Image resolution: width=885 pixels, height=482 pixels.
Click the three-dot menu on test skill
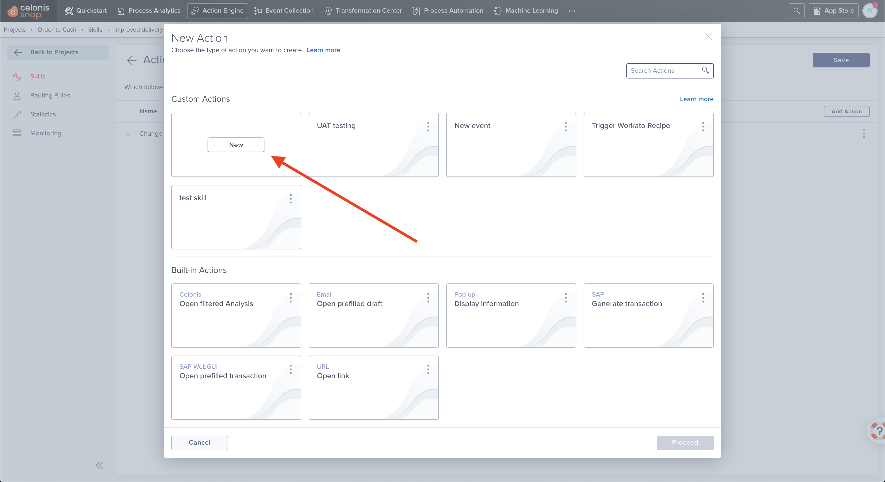coord(291,198)
